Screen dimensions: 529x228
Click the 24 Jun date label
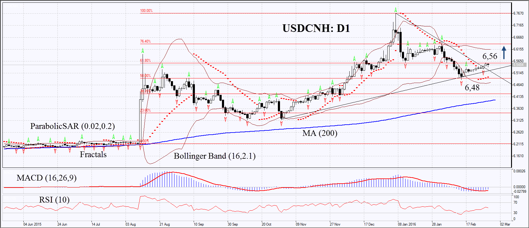pos(62,224)
